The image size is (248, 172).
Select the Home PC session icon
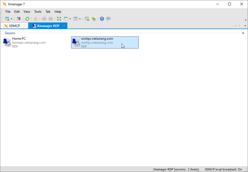(7, 43)
